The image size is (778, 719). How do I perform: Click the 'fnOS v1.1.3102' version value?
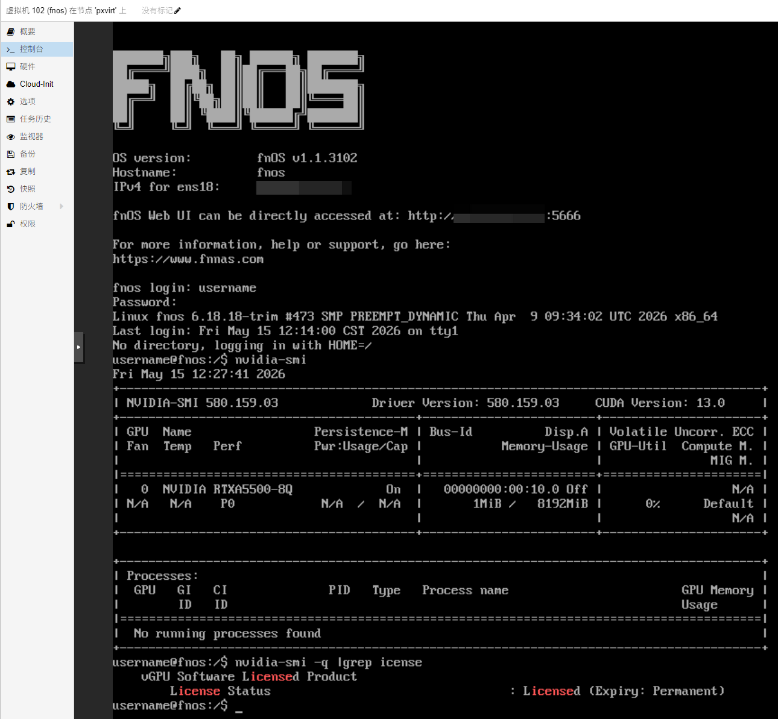307,158
